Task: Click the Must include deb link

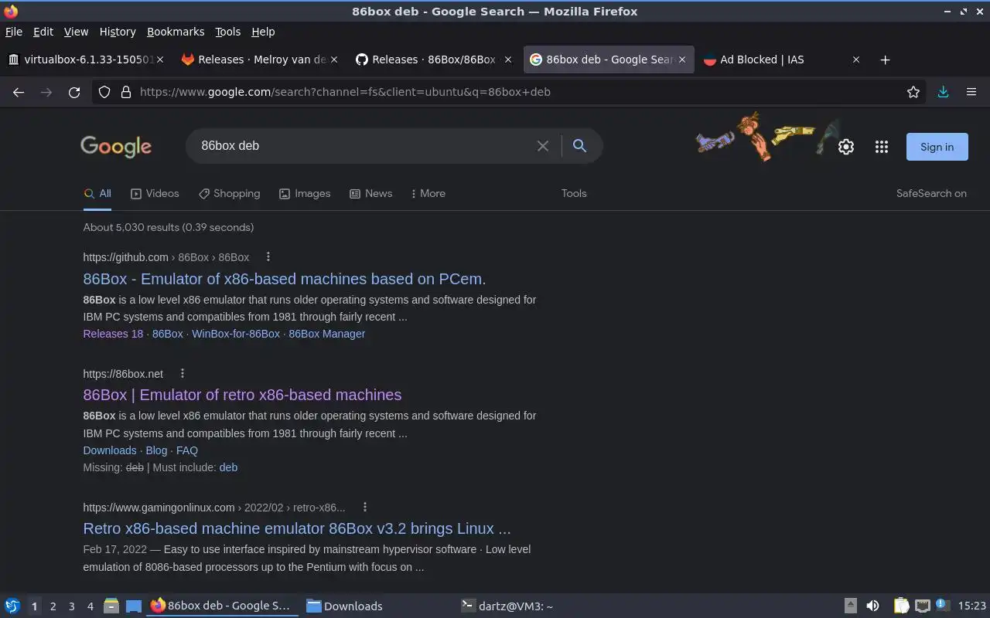Action: click(228, 467)
